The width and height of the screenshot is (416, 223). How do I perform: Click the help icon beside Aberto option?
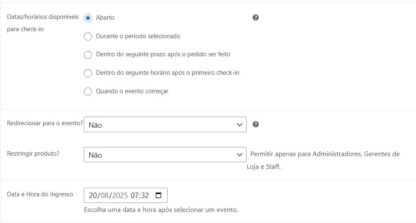pos(256,18)
